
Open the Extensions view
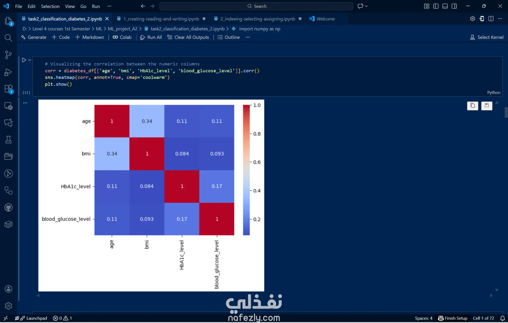8,89
